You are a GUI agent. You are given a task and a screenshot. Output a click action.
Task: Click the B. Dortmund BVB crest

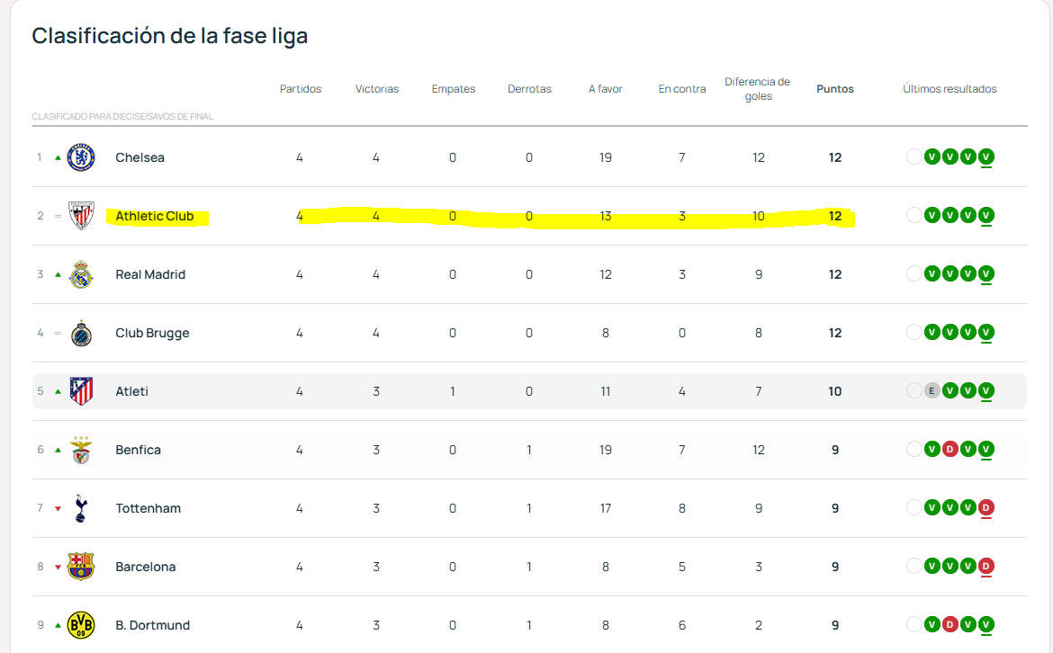pos(81,625)
